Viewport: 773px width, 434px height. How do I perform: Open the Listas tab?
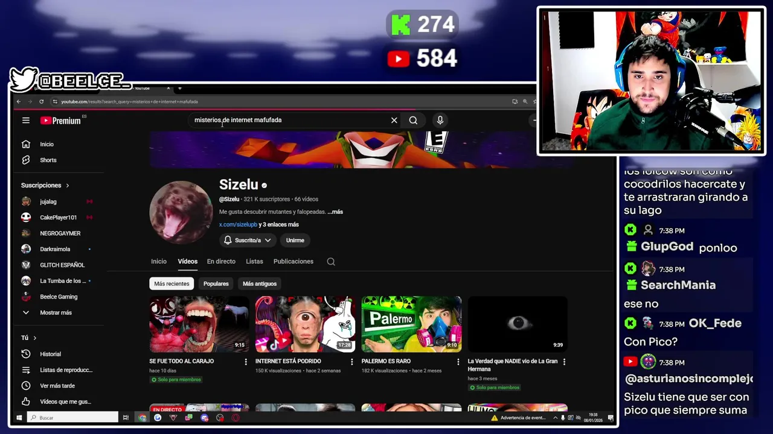pos(254,262)
